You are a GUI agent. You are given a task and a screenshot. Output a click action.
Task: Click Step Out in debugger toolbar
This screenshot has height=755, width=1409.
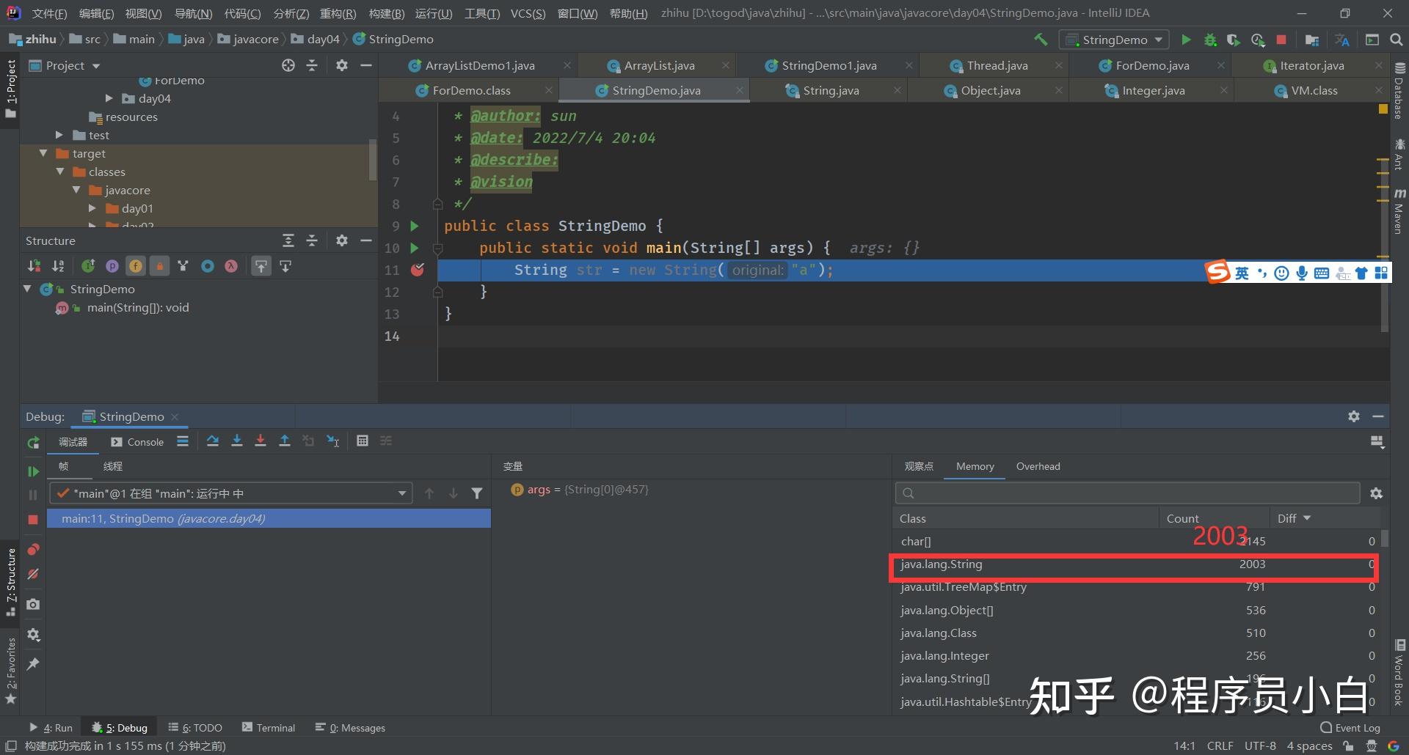point(285,441)
